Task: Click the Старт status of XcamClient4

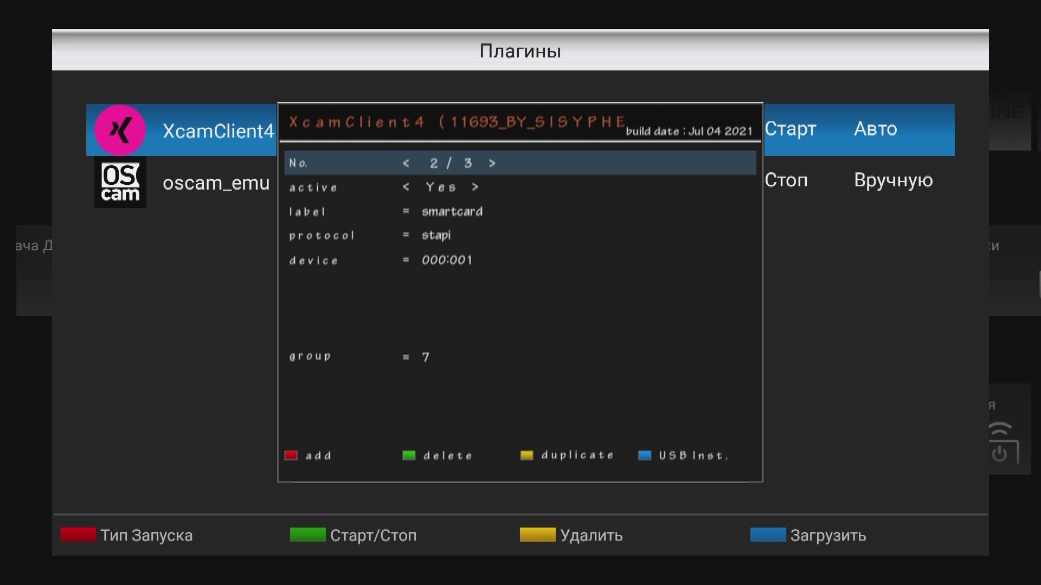Action: (x=790, y=129)
